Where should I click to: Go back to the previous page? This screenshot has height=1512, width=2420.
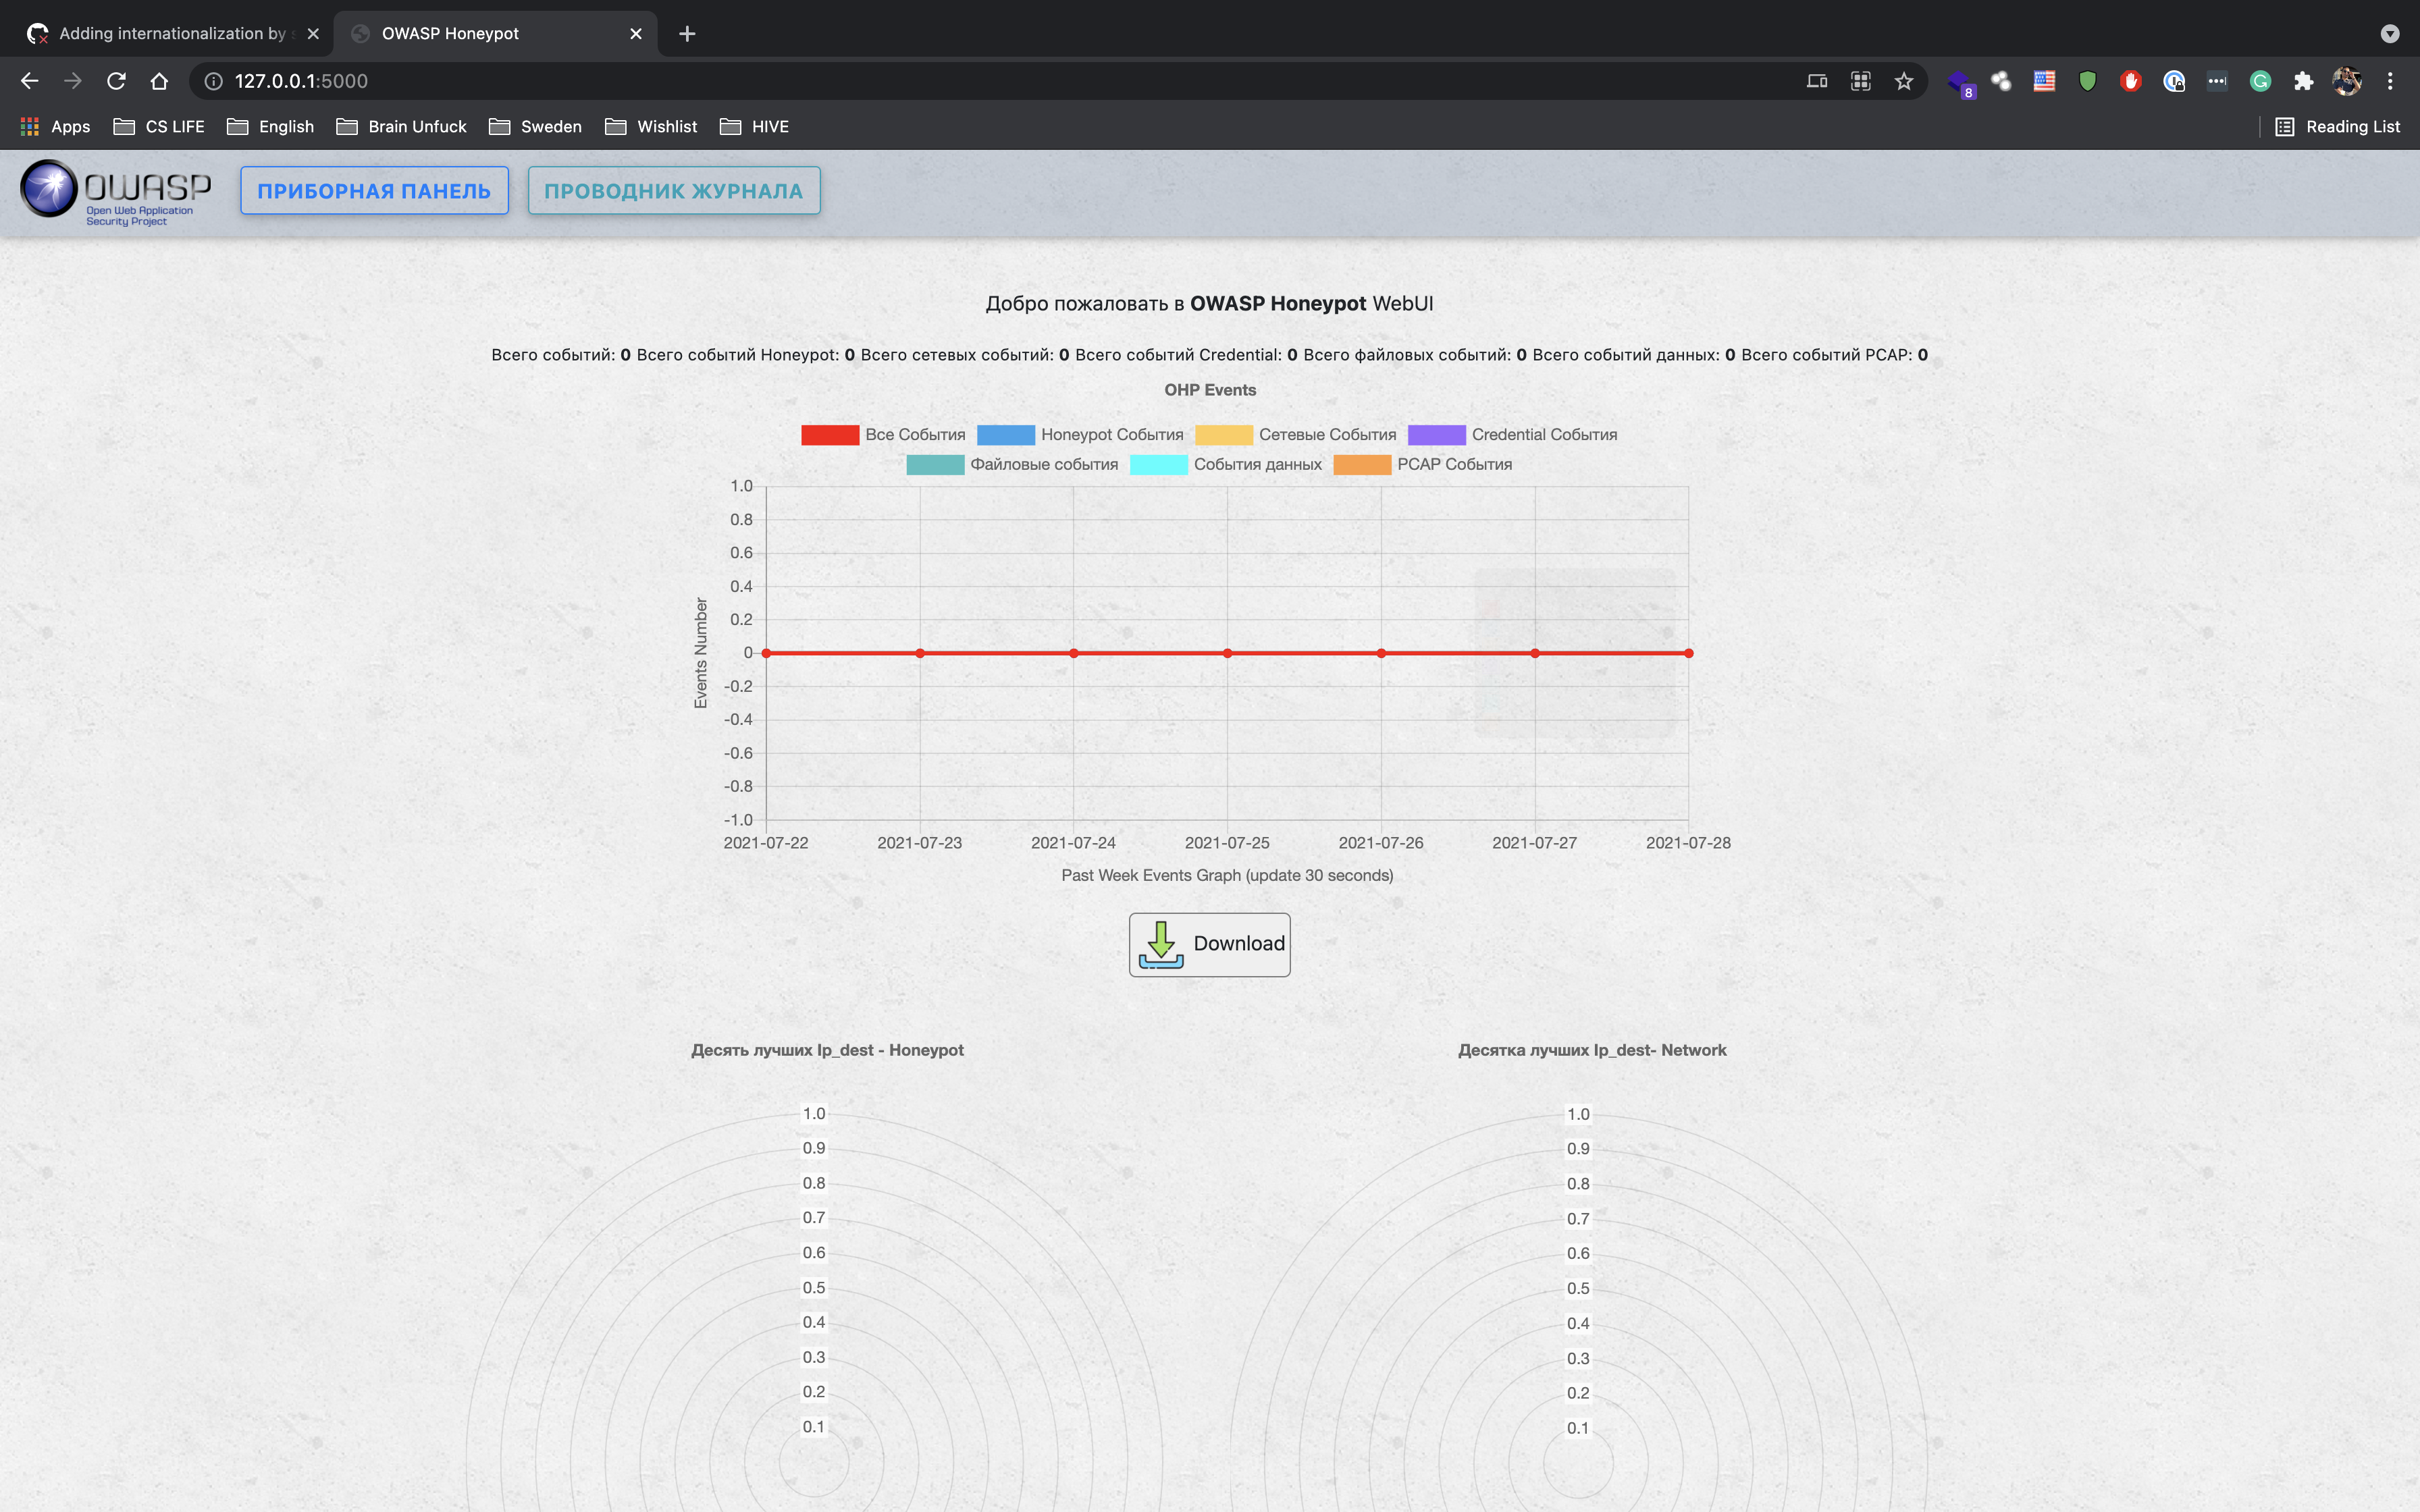click(x=29, y=81)
